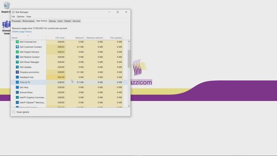Image resolution: width=277 pixels, height=156 pixels.
Task: Click the Dell Digital Delivery icon
Action: [x=17, y=52]
